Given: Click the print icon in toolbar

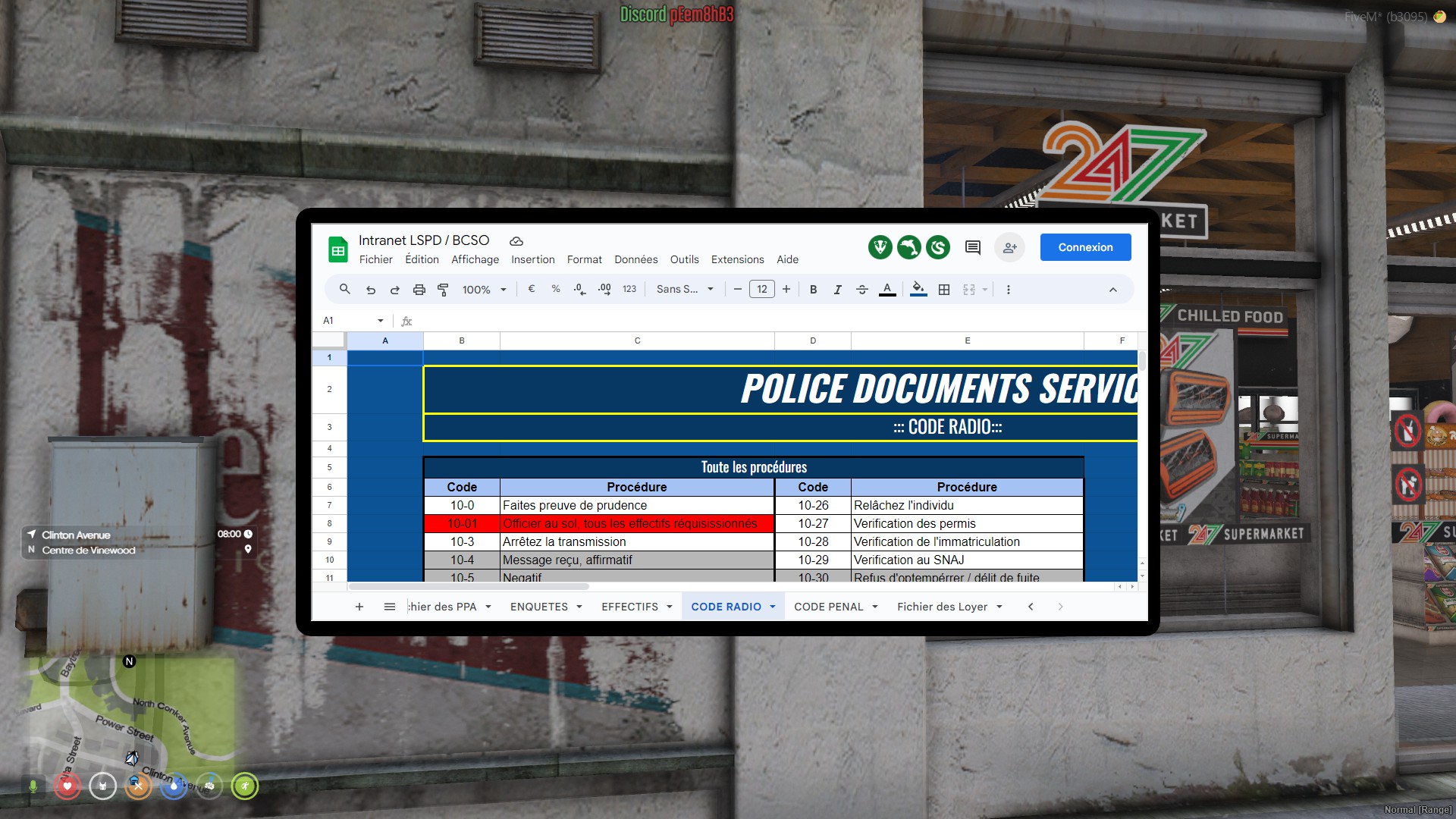Looking at the screenshot, I should coord(419,290).
